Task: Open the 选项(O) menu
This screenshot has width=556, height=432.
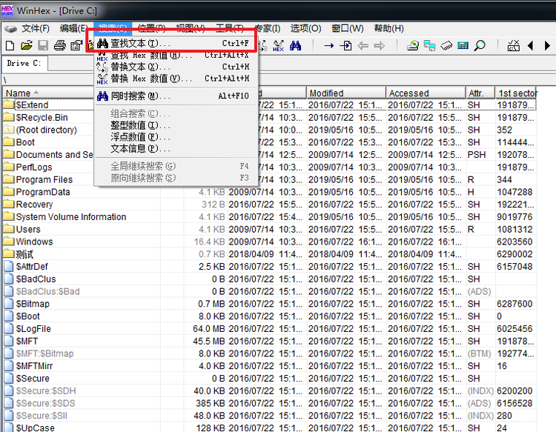Action: [305, 28]
